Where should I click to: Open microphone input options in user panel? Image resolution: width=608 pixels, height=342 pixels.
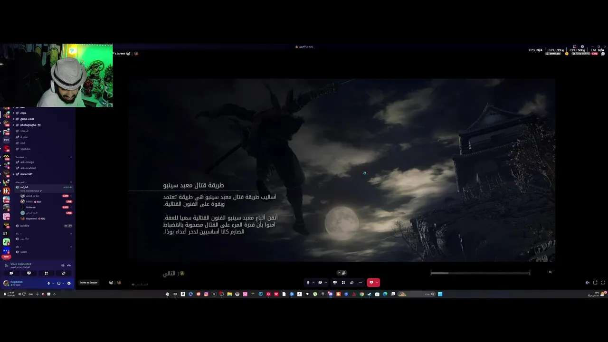pyautogui.click(x=53, y=283)
